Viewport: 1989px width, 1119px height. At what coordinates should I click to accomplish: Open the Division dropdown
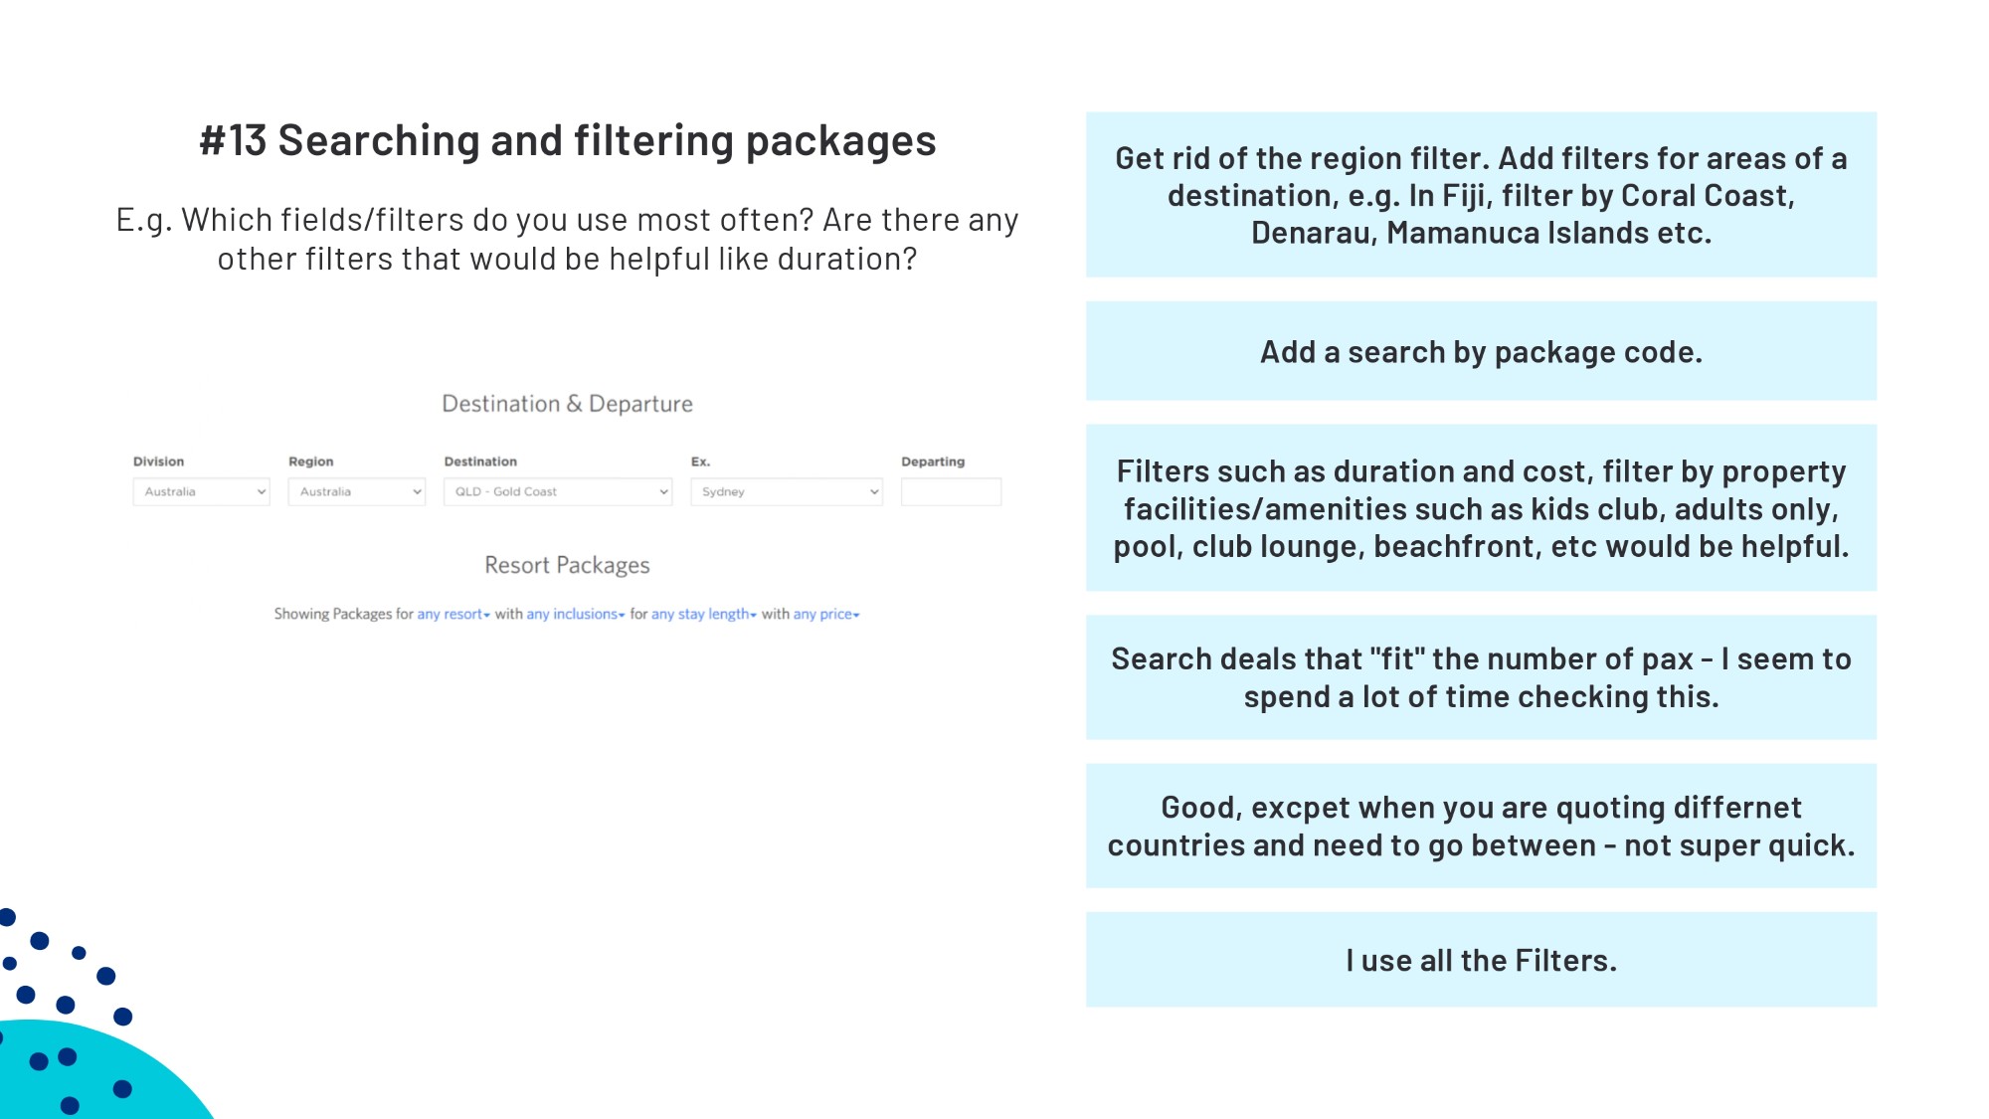tap(201, 491)
